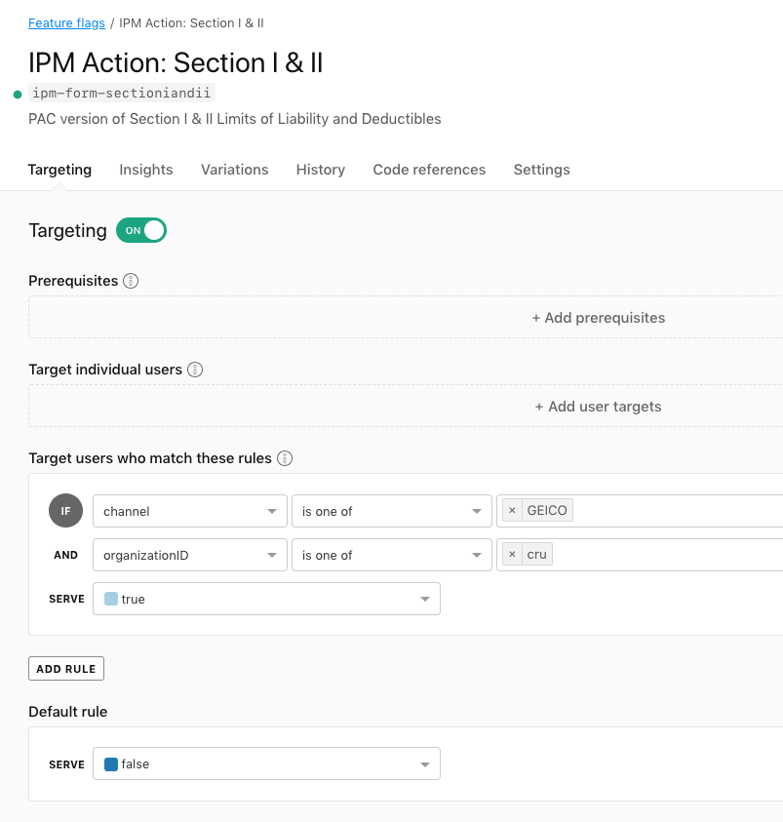Remove the GEICO value chip
Screen dimensions: 783x822
[513, 510]
